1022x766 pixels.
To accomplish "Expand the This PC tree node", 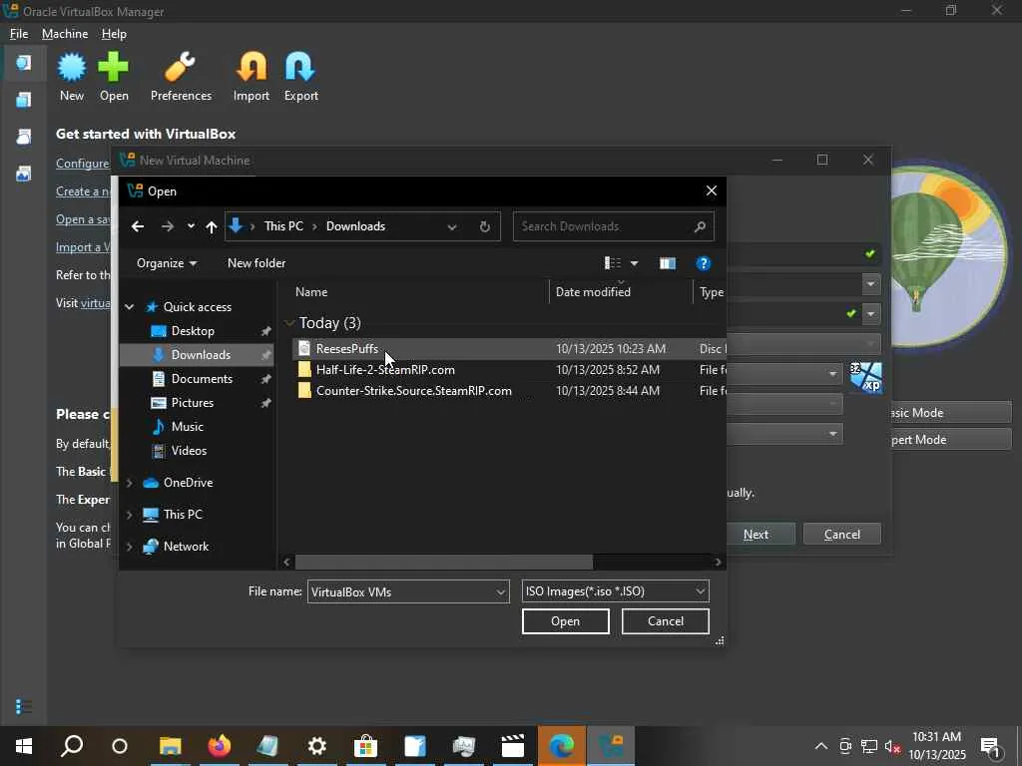I will coord(129,515).
